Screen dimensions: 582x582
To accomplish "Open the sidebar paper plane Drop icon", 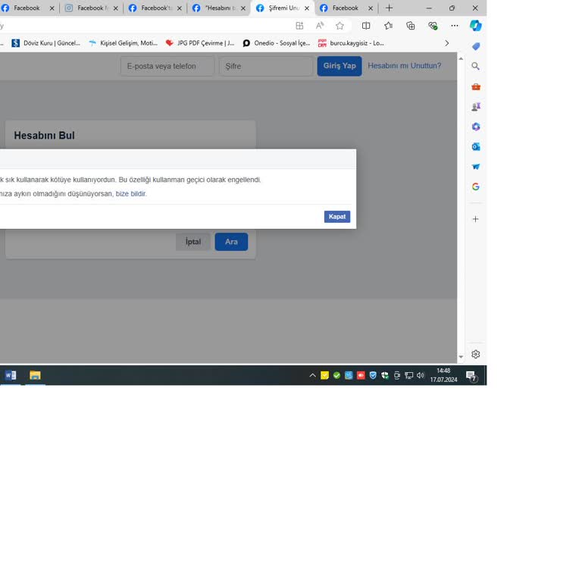I will point(476,167).
